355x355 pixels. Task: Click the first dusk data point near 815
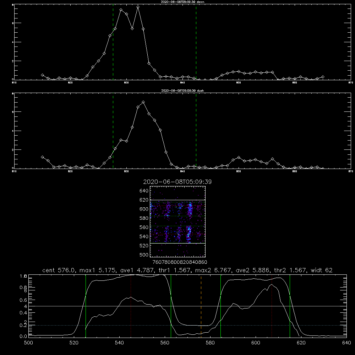pos(42,157)
